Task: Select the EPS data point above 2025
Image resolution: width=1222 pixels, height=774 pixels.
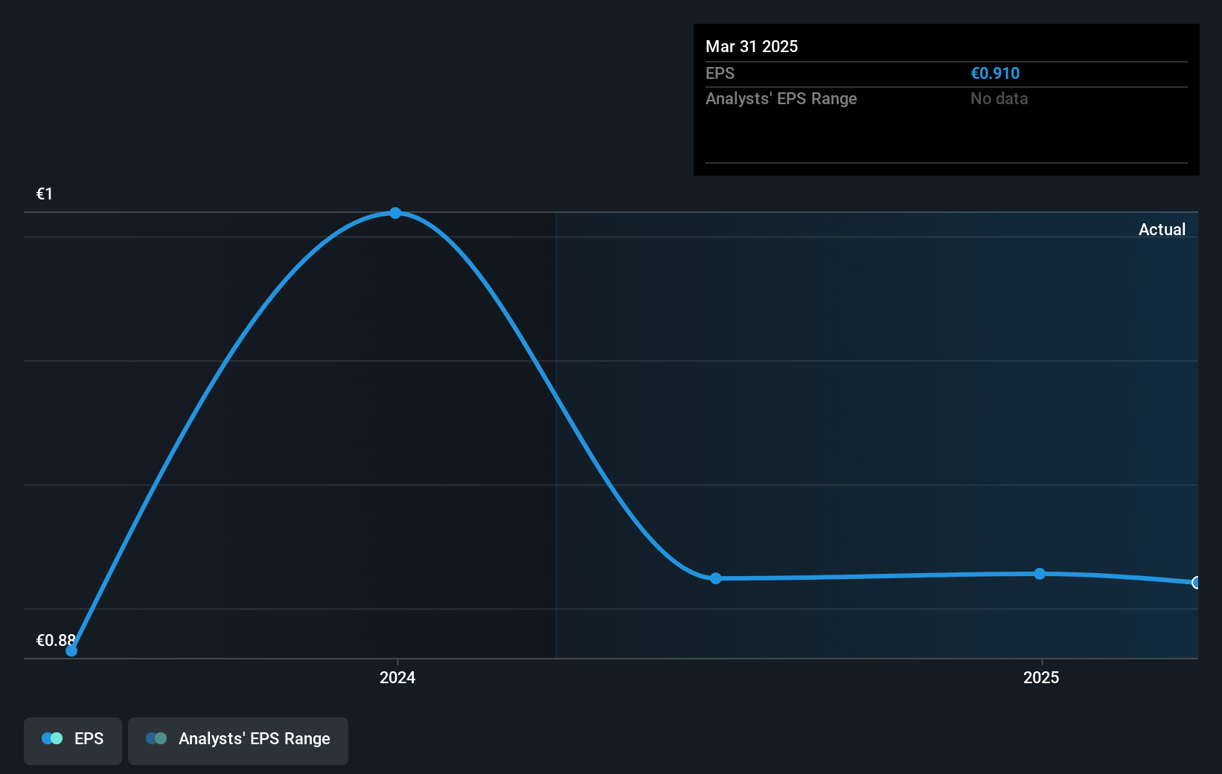Action: pos(1040,574)
